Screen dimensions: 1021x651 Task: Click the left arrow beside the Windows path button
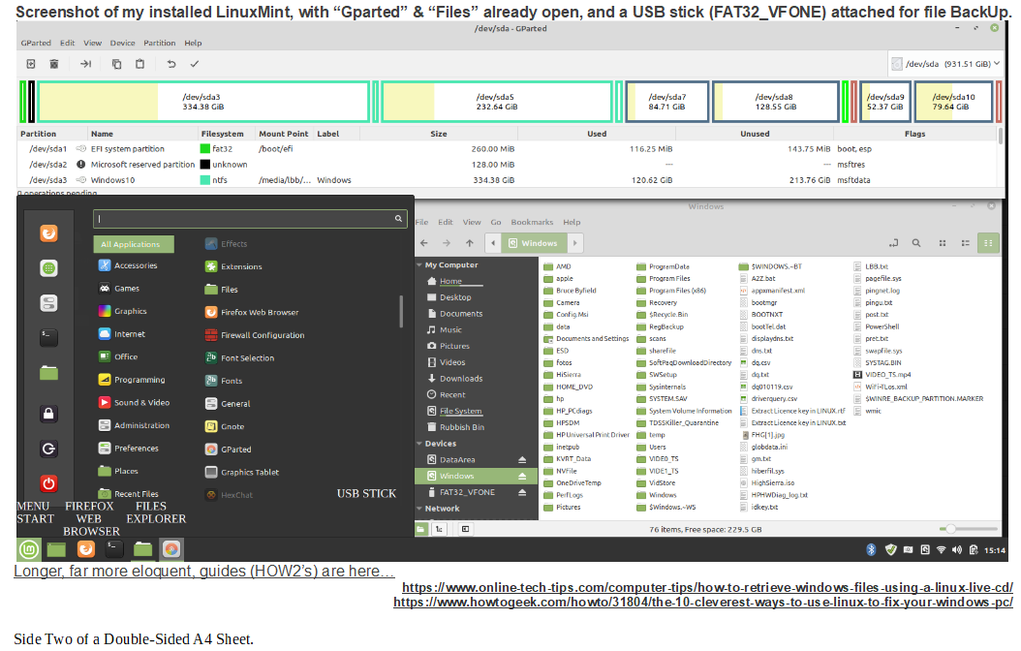tap(493, 243)
